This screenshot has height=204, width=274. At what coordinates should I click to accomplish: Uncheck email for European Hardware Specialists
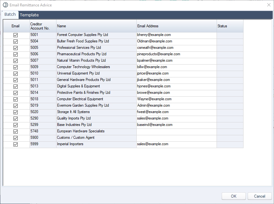[x=15, y=131]
